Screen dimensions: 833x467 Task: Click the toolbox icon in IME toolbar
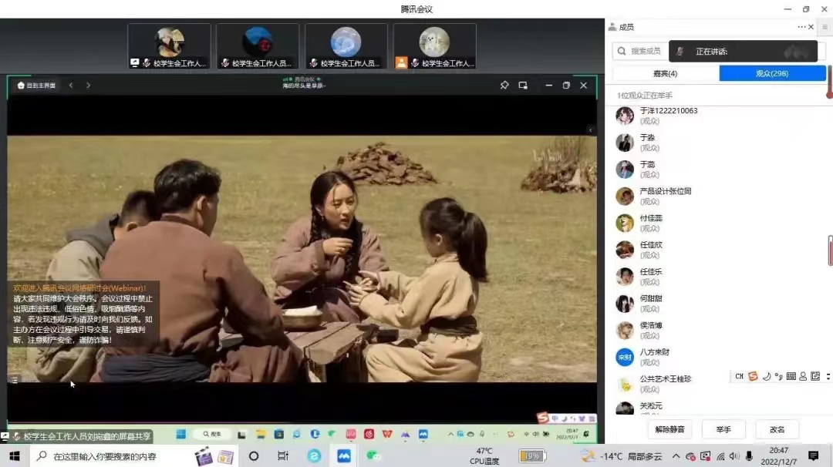point(815,376)
